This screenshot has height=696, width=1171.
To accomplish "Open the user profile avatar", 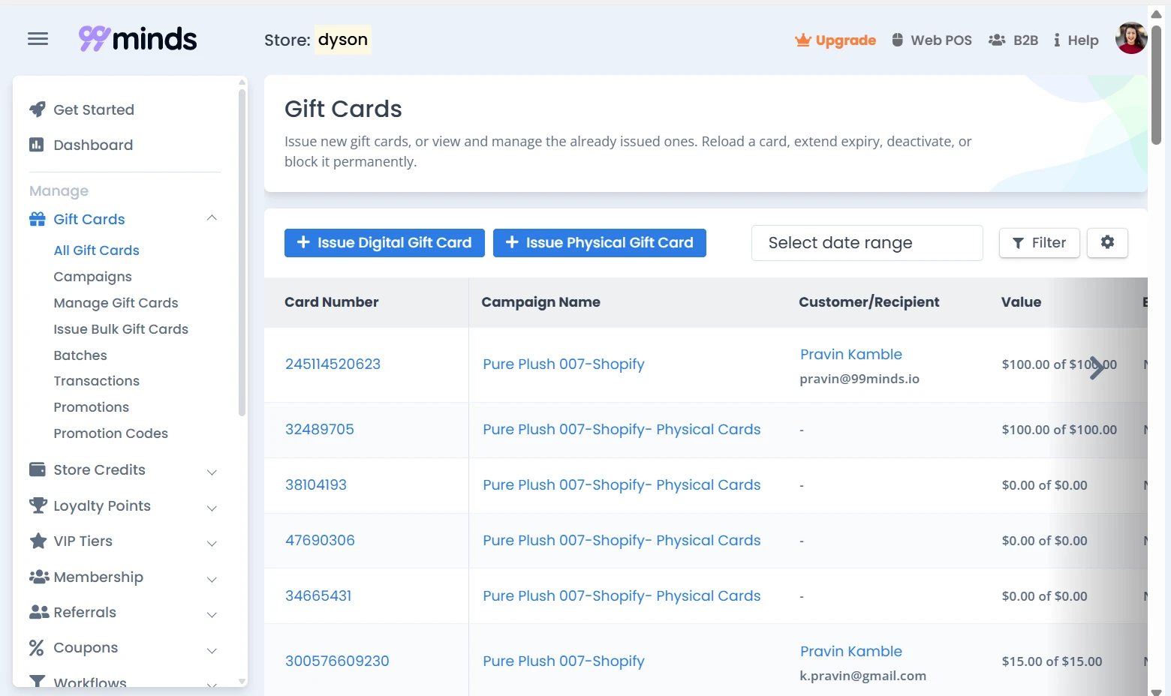I will point(1130,38).
